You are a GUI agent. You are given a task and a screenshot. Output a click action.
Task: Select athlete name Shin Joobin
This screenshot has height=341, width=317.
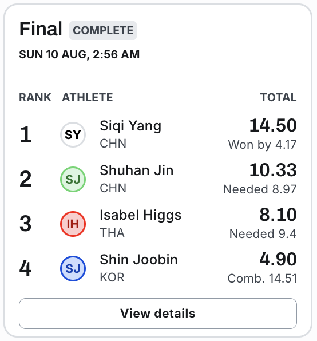coord(138,260)
